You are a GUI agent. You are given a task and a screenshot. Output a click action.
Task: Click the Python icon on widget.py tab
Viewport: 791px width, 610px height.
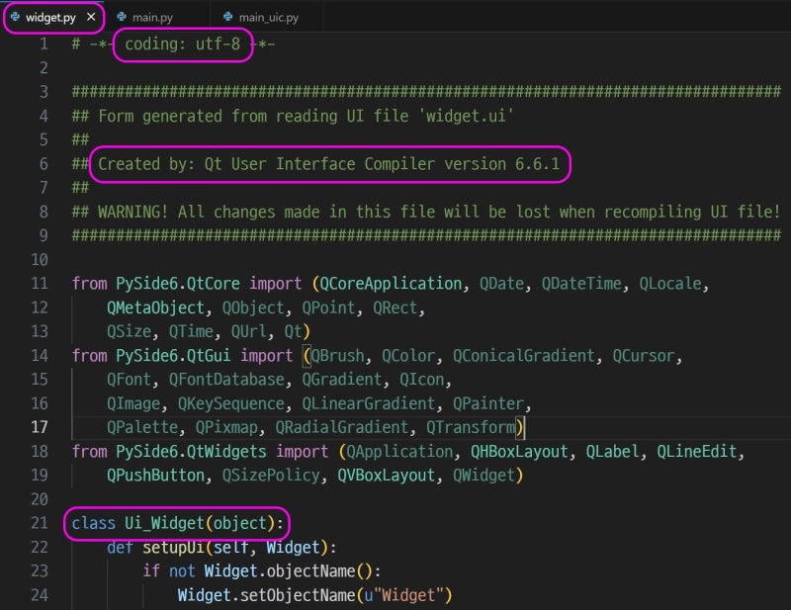(16, 17)
